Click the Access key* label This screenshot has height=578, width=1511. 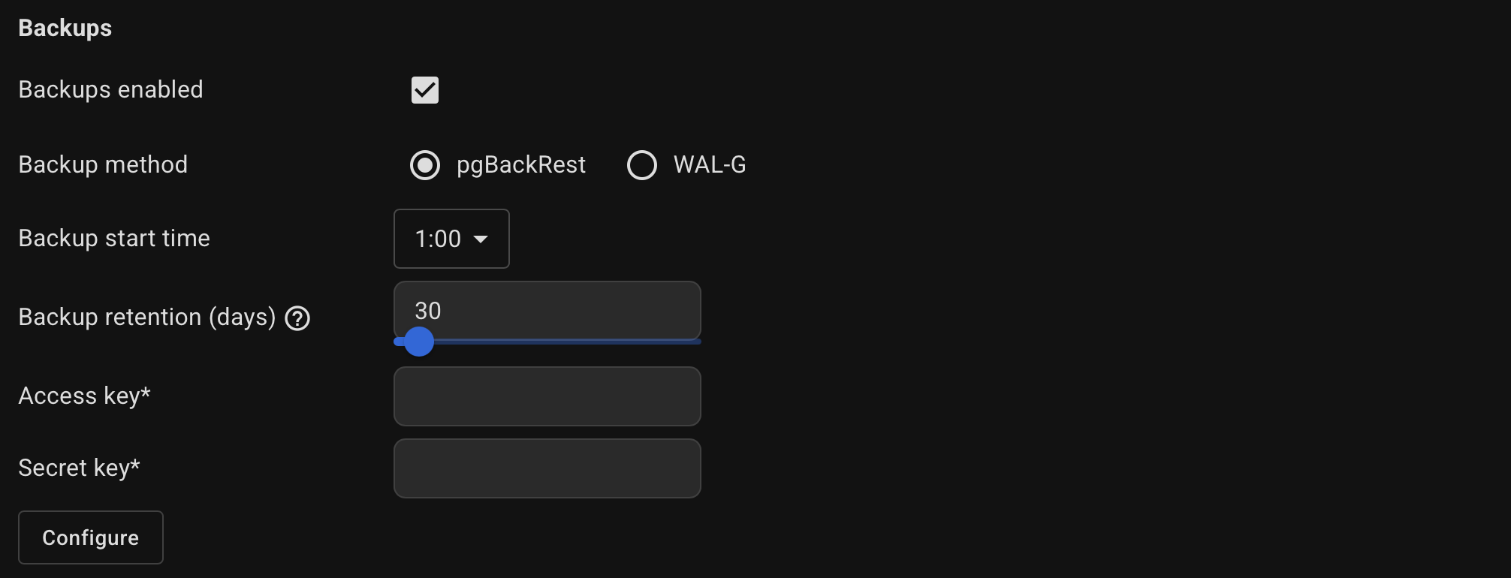84,396
